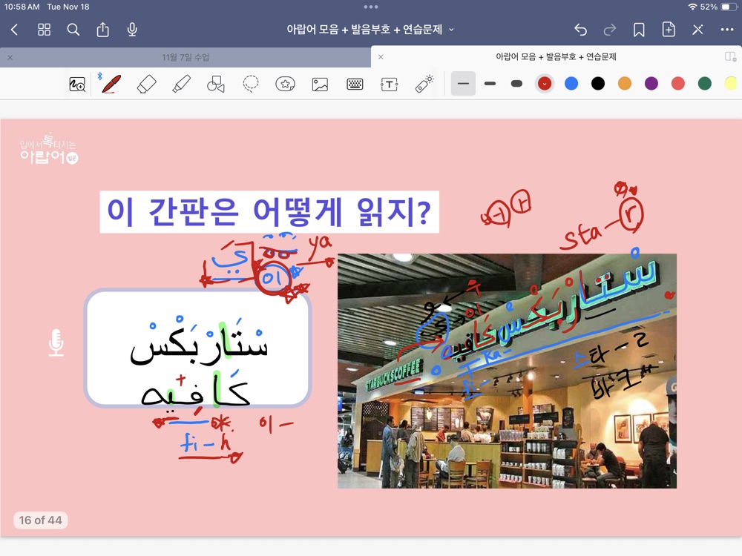Go back to the document library
742x556 pixels.
tap(14, 30)
